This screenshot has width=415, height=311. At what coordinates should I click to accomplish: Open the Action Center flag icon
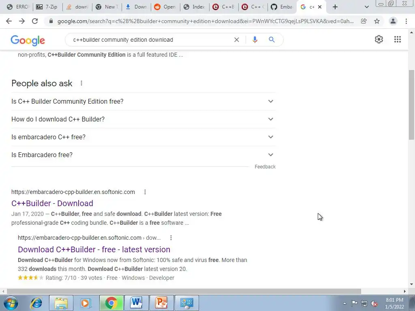354,303
